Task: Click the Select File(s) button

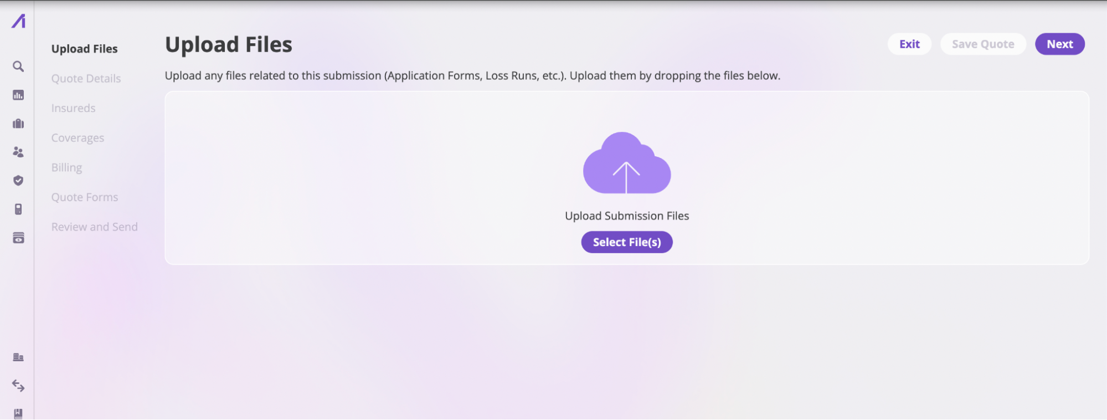Action: tap(627, 242)
